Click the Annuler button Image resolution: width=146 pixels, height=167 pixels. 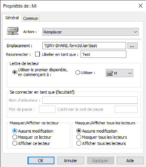(x=71, y=160)
